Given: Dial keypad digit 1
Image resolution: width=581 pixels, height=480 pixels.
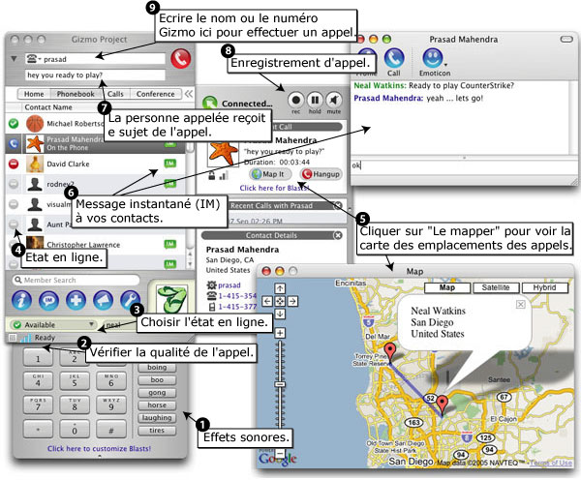Looking at the screenshot, I should (x=38, y=358).
